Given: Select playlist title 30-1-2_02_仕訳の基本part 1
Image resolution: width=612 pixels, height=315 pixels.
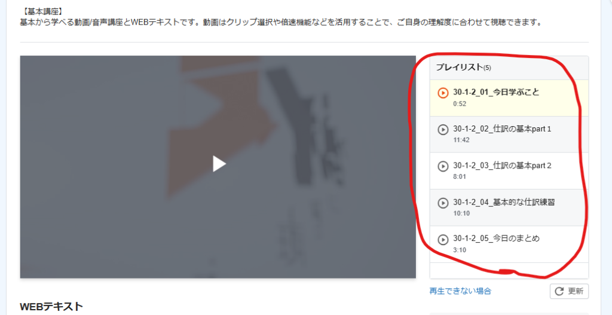Looking at the screenshot, I should point(502,129).
